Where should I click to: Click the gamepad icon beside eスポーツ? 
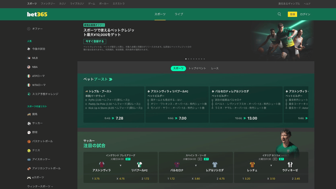[x=29, y=178]
